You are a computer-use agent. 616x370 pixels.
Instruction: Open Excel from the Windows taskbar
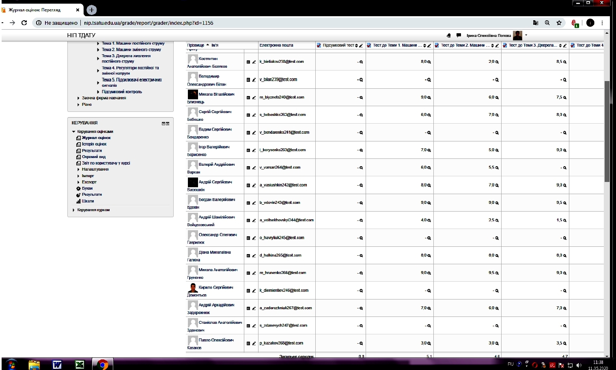(x=80, y=364)
